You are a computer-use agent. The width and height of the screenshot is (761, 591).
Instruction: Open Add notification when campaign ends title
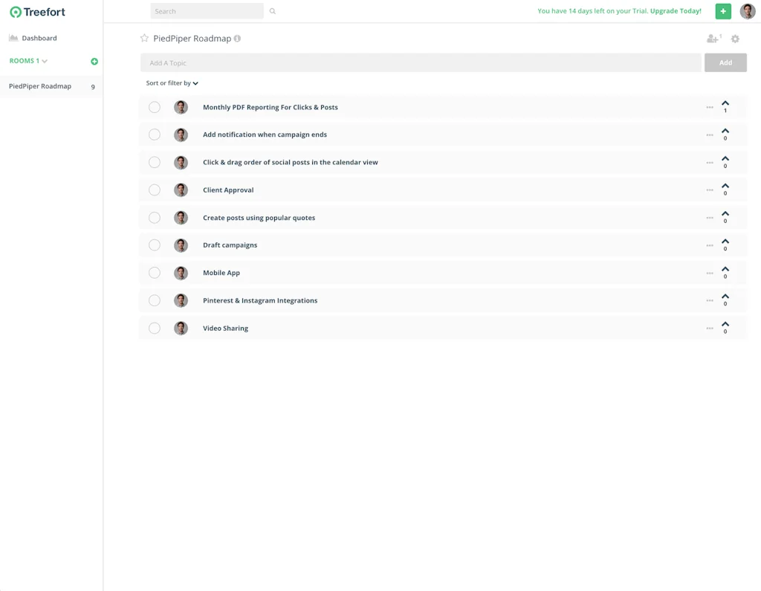tap(265, 135)
